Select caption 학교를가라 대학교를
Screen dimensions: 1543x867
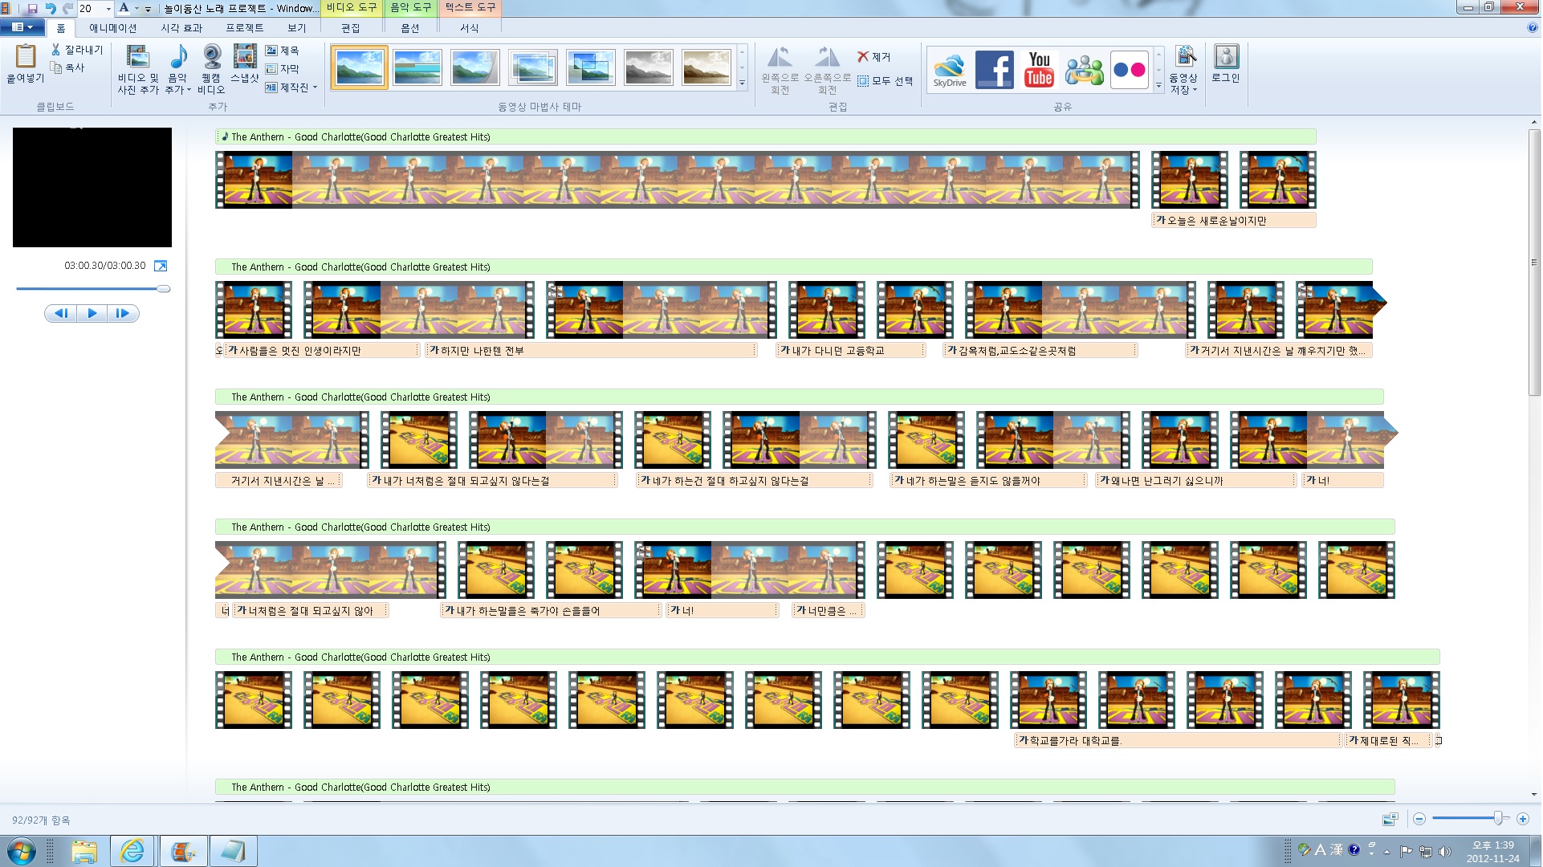pyautogui.click(x=1179, y=740)
